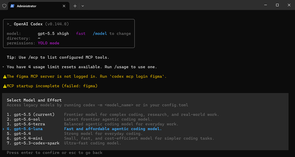Screen dimensions: 295x157
Task: Click the blue '/model' command text
Action: click(100, 34)
